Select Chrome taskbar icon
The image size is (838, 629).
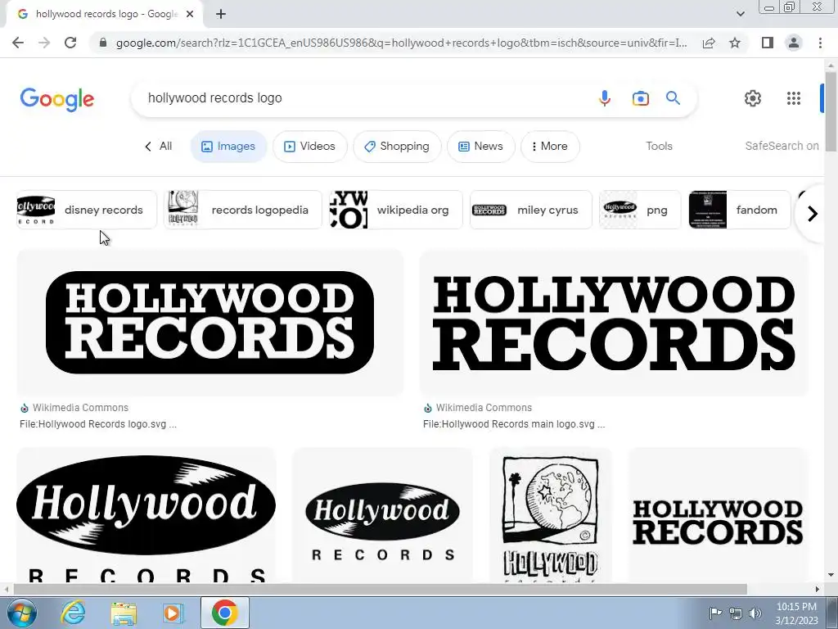click(x=224, y=613)
